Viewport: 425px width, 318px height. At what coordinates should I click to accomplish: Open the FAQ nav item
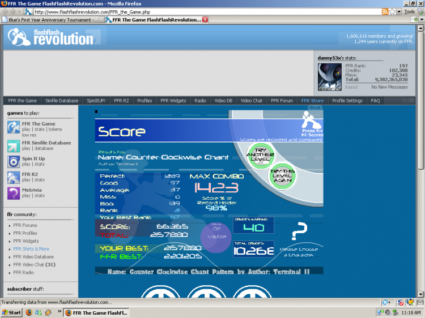(375, 101)
